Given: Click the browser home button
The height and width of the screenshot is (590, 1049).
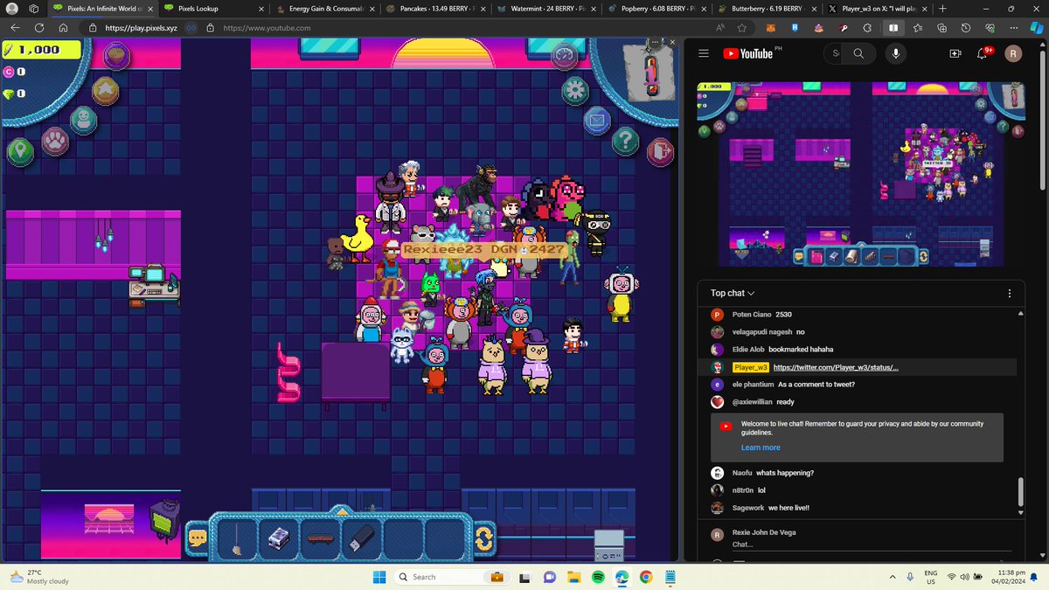Looking at the screenshot, I should click(x=65, y=28).
